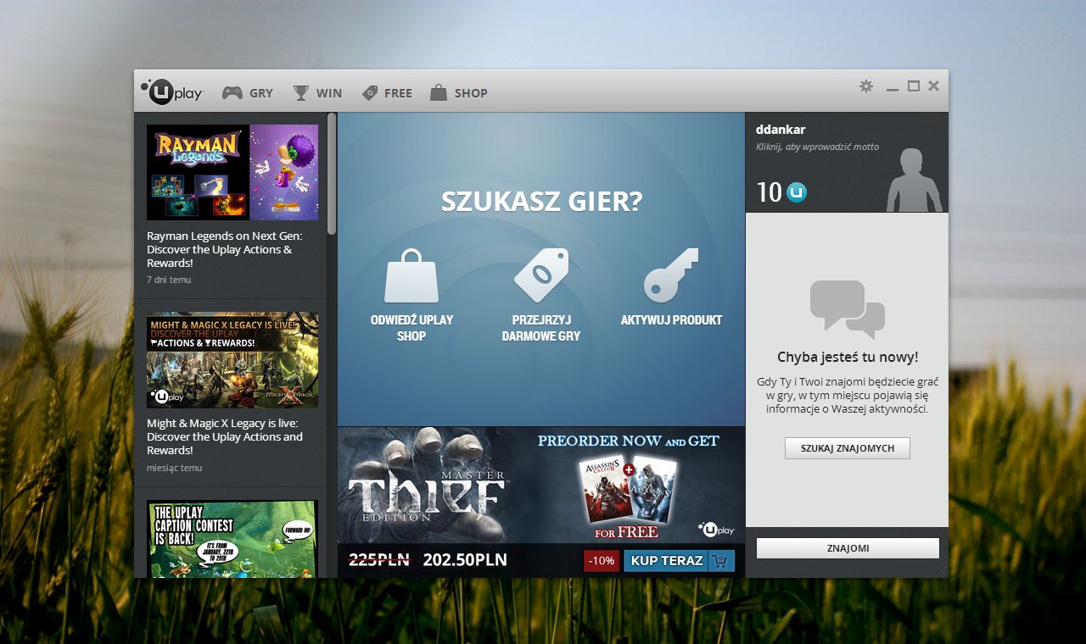Select PRZEJRZYJ DARMOWE GRY label
The height and width of the screenshot is (644, 1086).
tap(541, 328)
